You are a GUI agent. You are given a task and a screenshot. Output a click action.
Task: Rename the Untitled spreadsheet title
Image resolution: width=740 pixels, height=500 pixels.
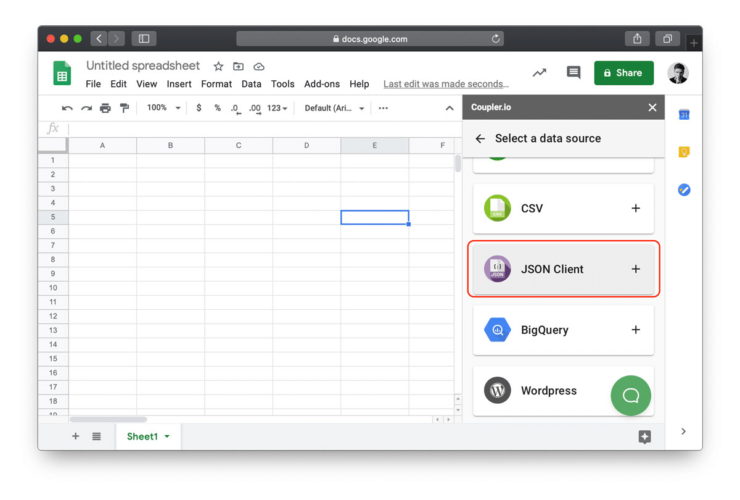coord(143,66)
